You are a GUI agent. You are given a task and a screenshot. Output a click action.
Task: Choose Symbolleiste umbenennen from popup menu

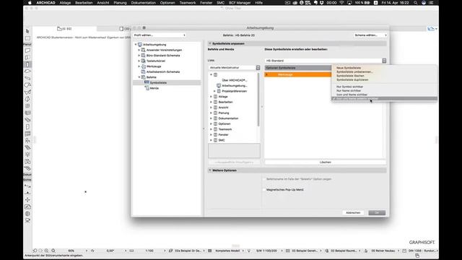coord(354,72)
